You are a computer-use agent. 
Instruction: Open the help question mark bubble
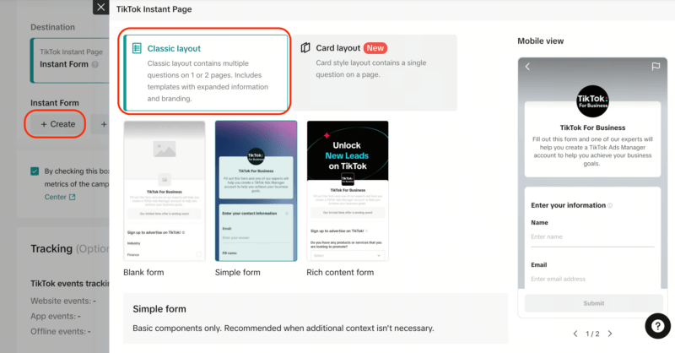656,327
